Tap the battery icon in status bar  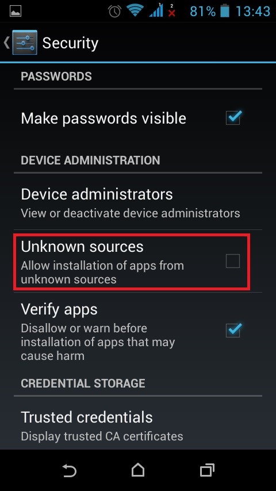click(x=224, y=11)
